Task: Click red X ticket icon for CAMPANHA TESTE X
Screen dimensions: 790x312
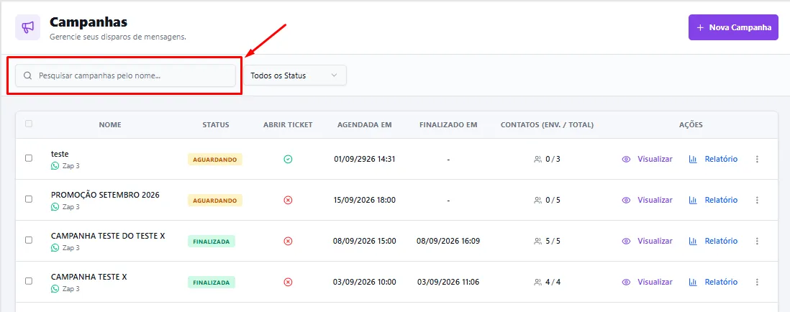Action: pos(288,283)
